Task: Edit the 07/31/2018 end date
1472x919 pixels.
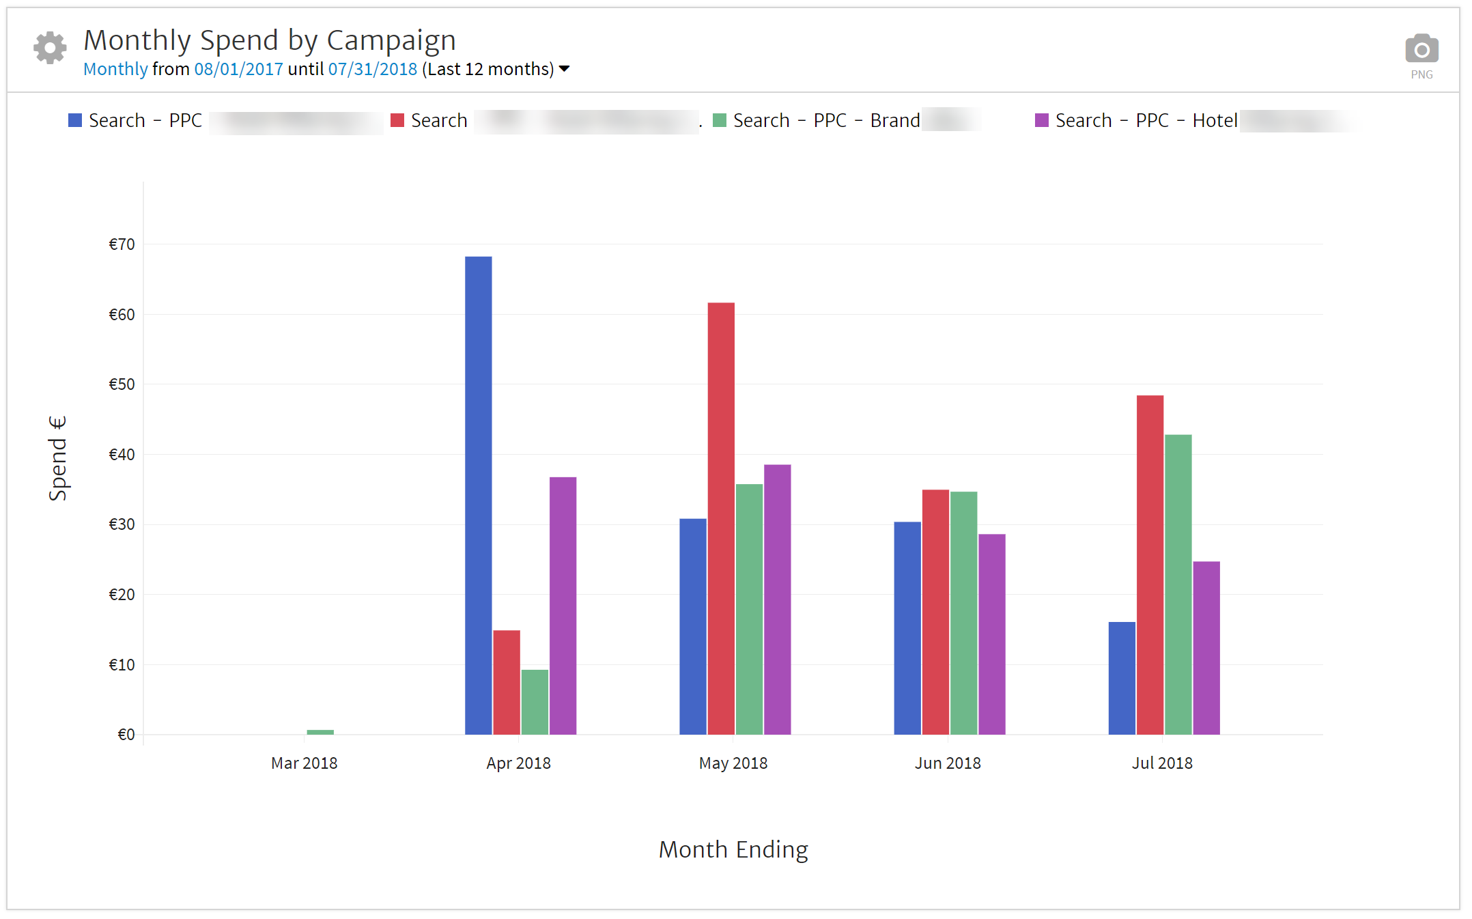Action: coord(372,70)
